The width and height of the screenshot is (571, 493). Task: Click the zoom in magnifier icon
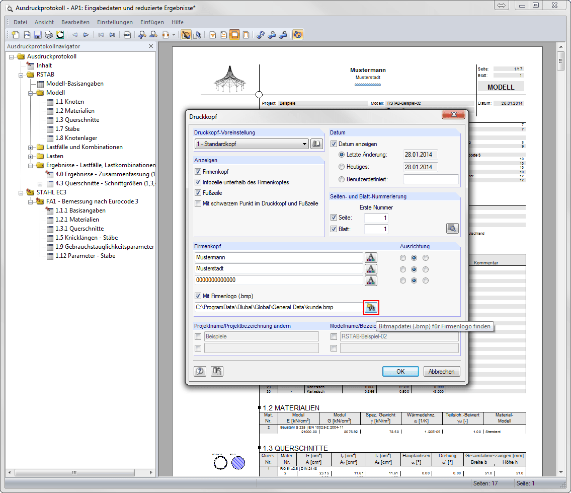[142, 35]
